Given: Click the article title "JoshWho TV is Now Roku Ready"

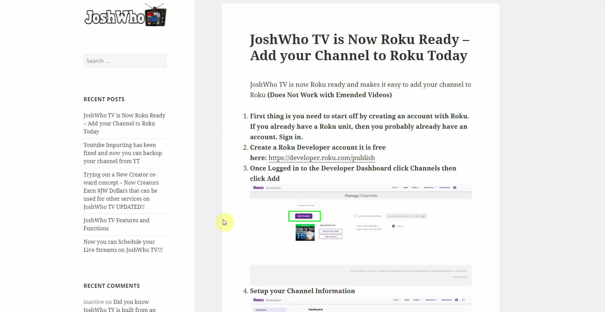Looking at the screenshot, I should pyautogui.click(x=360, y=47).
